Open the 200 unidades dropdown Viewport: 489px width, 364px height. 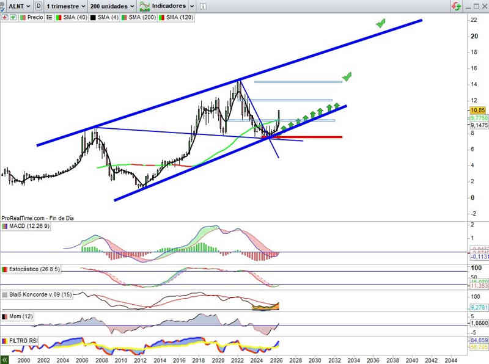click(x=112, y=6)
